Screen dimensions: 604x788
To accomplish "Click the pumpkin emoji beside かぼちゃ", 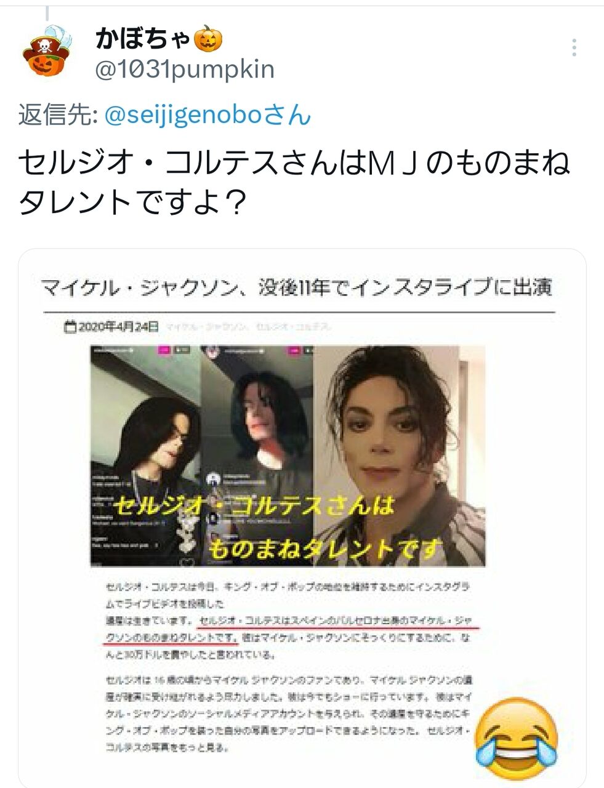I will [x=208, y=39].
